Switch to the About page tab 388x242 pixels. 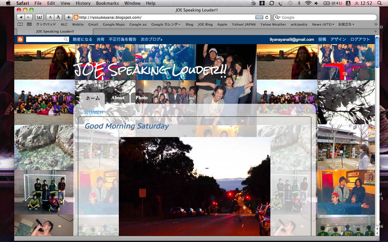[x=118, y=98]
